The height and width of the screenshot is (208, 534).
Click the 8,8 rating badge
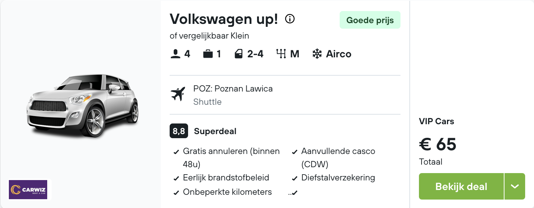[179, 131]
